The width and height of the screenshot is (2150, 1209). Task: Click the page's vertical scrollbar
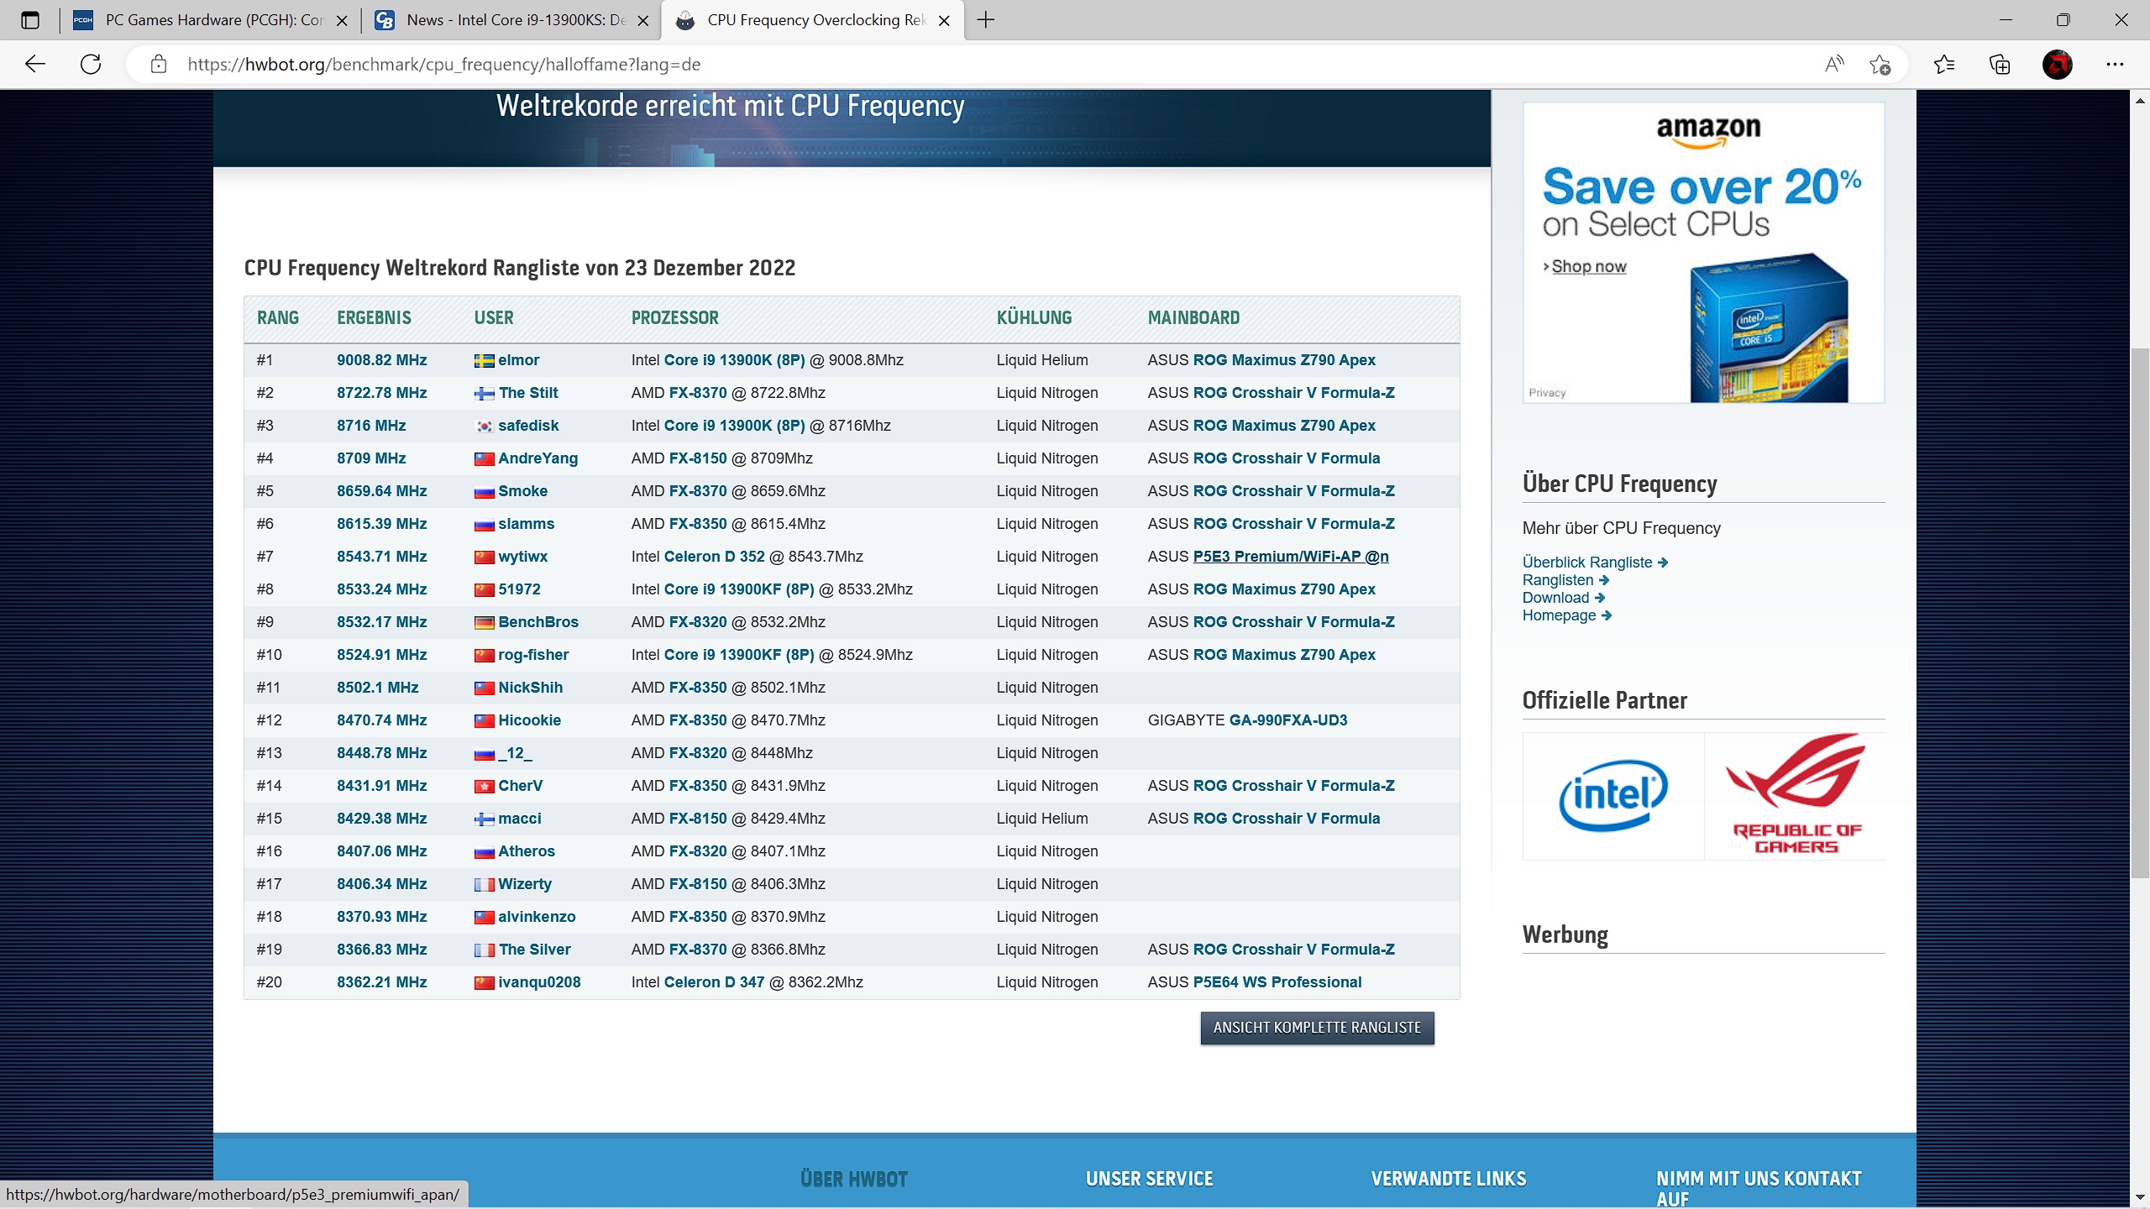click(x=2140, y=613)
